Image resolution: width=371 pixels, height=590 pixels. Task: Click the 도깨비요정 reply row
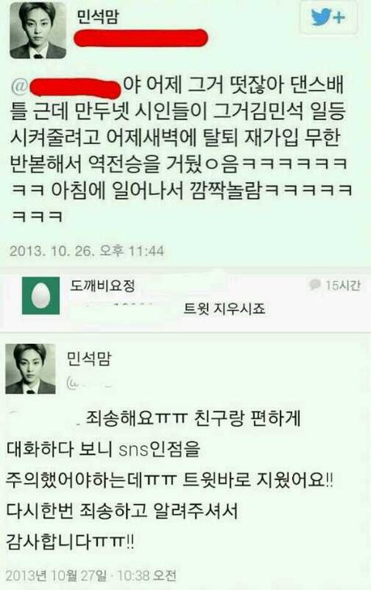point(185,297)
